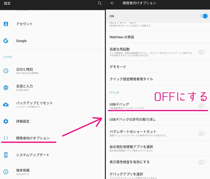Tap the gear icon for 詳細設定

tap(6, 121)
